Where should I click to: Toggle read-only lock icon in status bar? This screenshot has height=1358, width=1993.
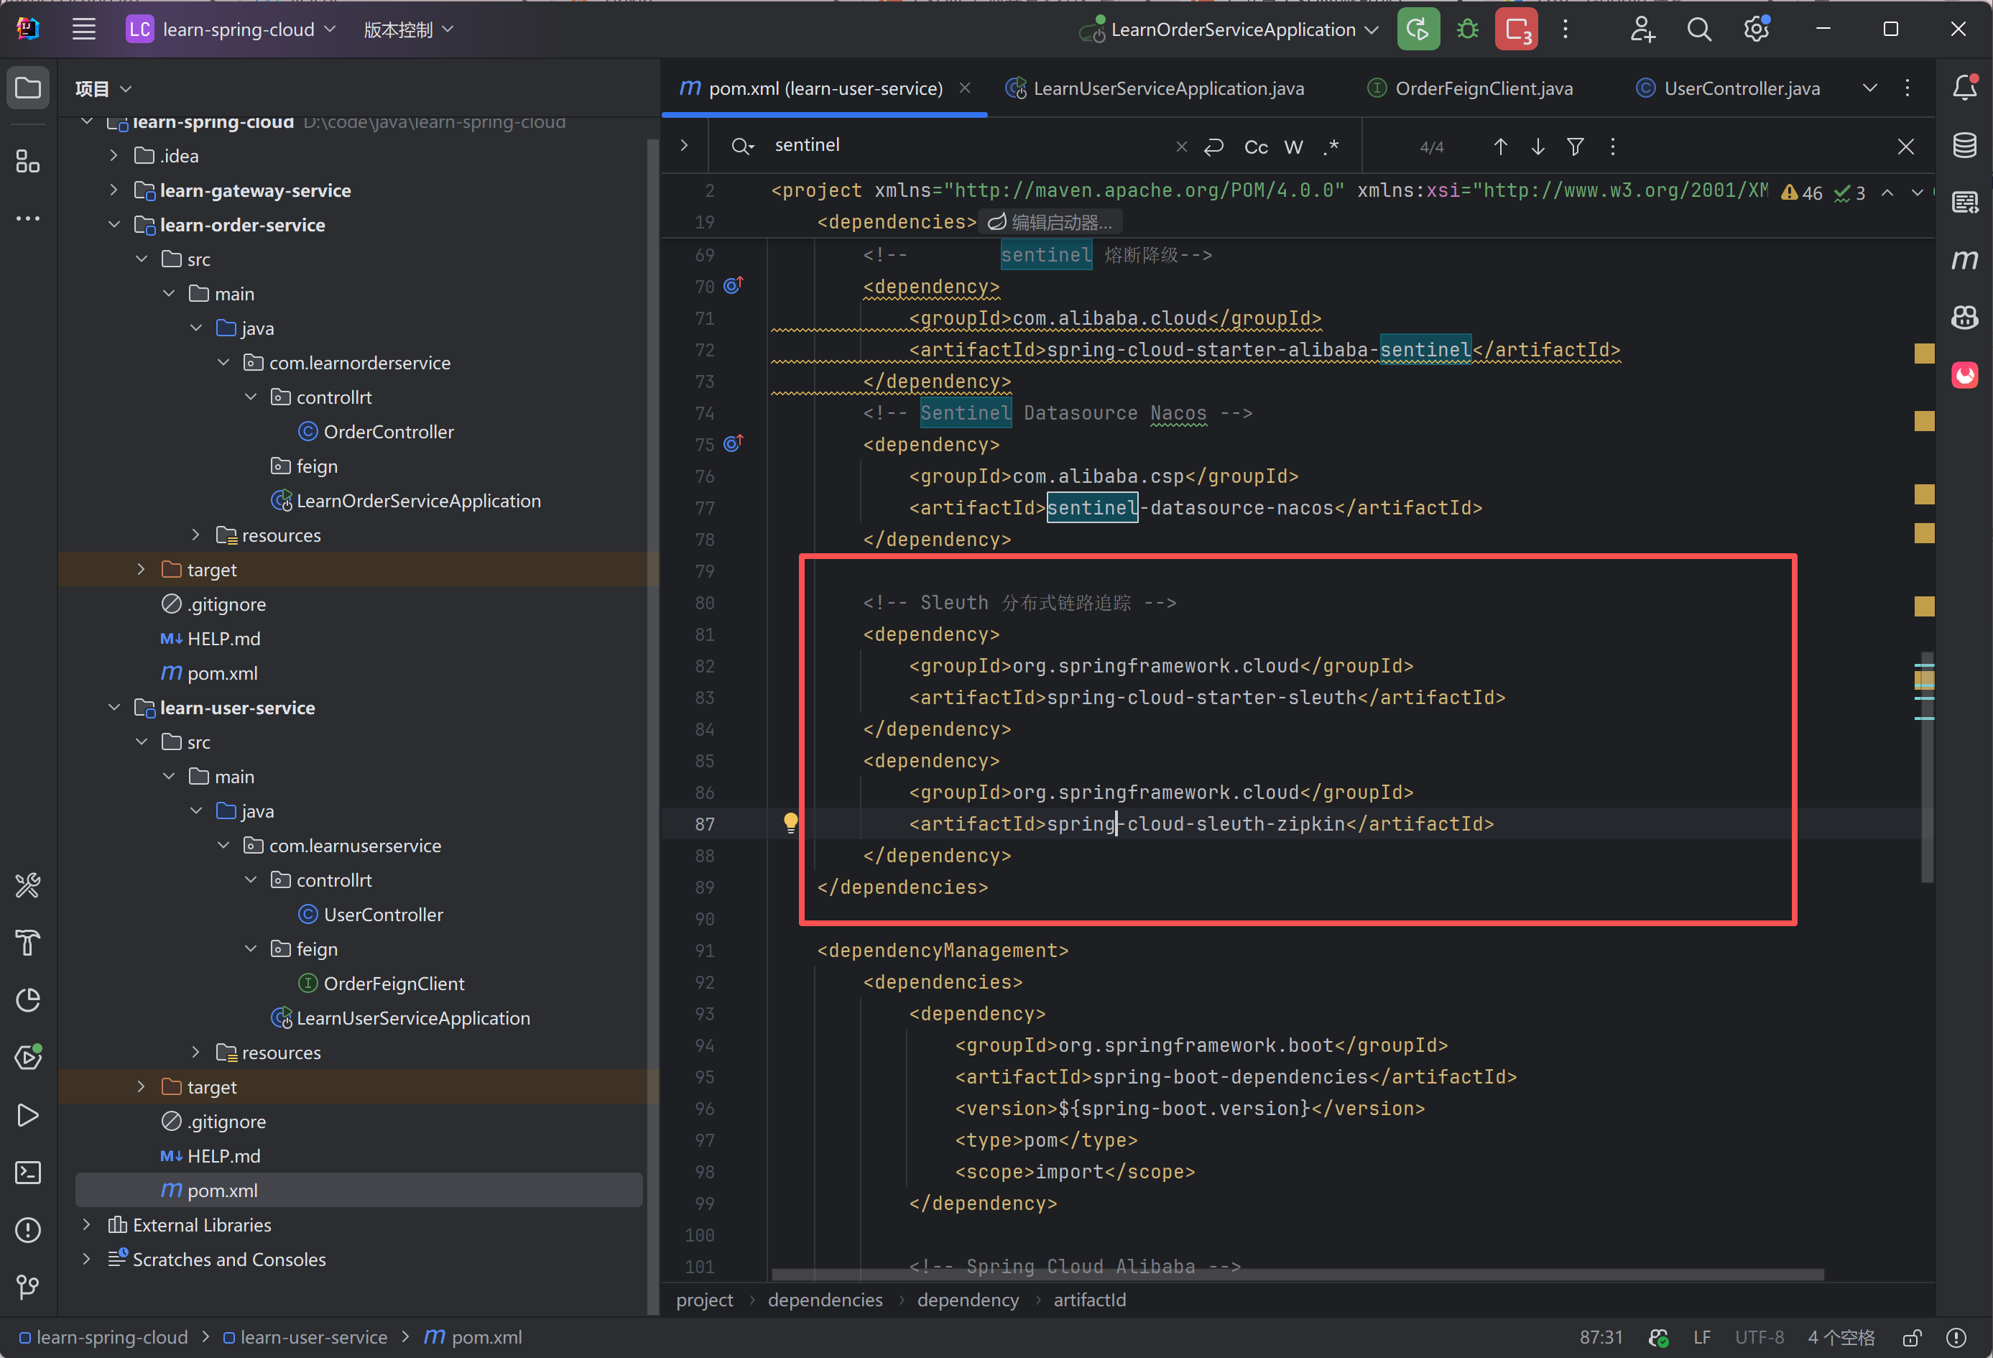(x=1912, y=1337)
